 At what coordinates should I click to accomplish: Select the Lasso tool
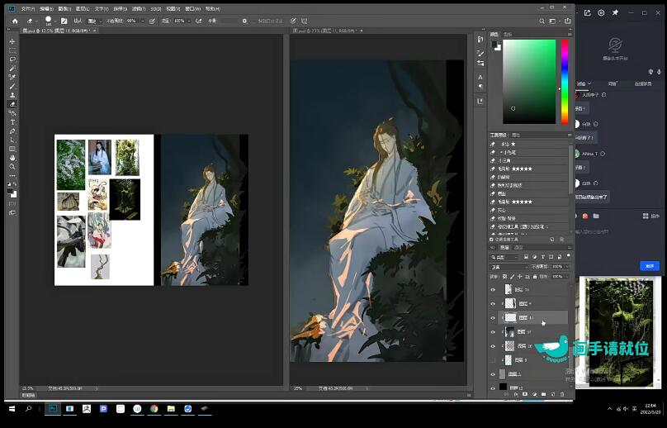[x=12, y=59]
